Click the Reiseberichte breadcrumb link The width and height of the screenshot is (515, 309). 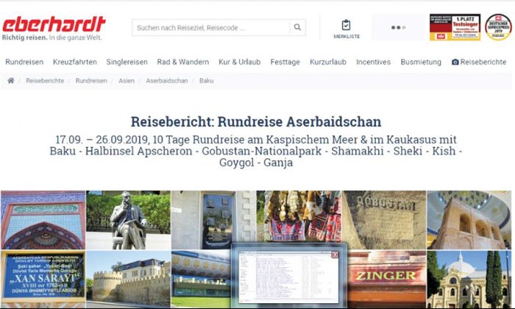click(x=45, y=80)
